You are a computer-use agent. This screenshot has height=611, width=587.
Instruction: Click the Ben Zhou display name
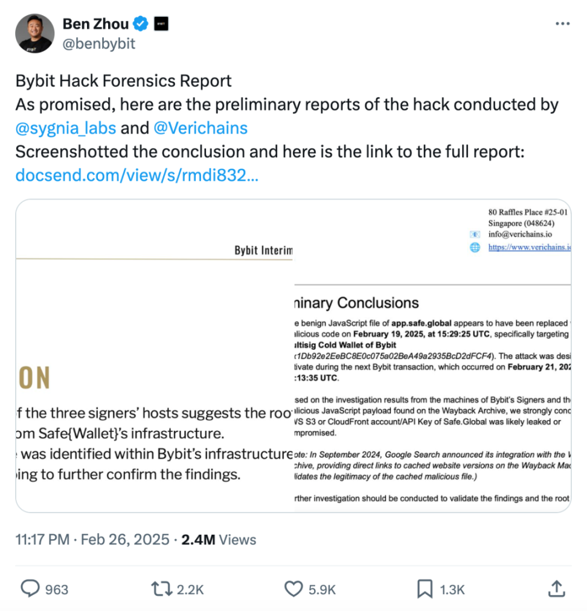click(95, 24)
